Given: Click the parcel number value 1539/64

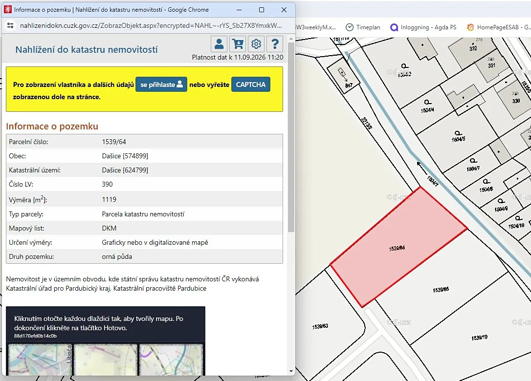Looking at the screenshot, I should click(x=114, y=142).
